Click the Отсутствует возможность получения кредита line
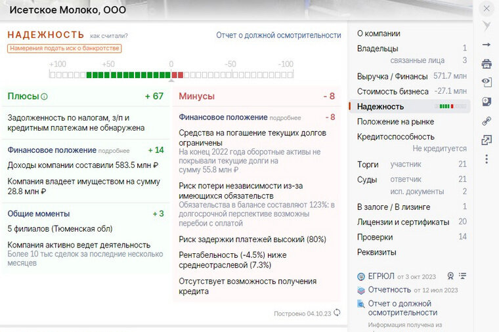The width and height of the screenshot is (499, 332). 248,286
